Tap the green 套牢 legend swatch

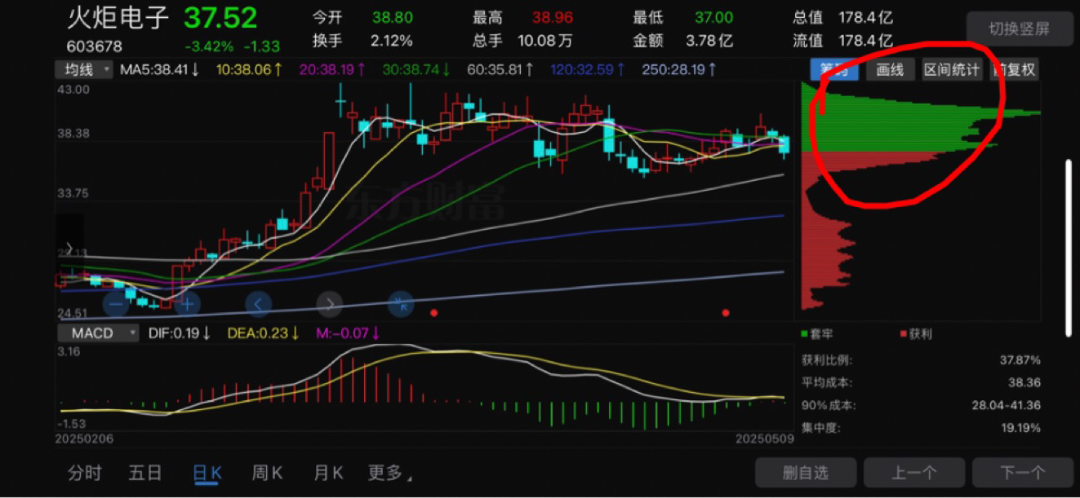click(x=805, y=333)
